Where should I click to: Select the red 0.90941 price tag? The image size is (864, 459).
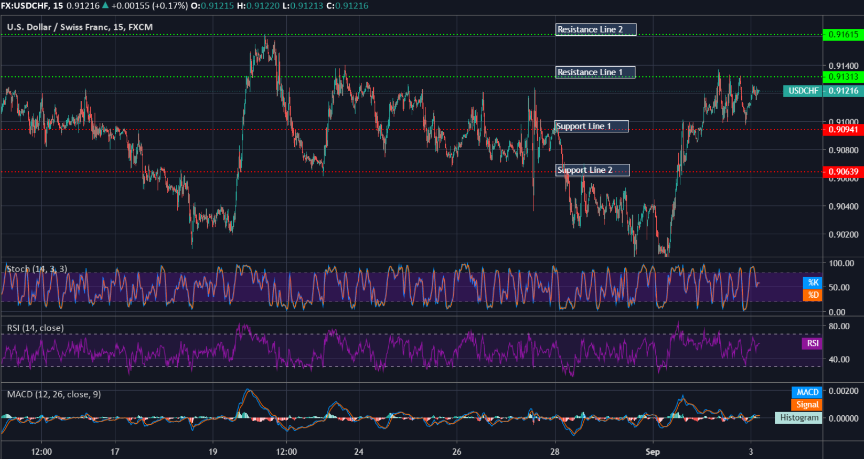843,130
